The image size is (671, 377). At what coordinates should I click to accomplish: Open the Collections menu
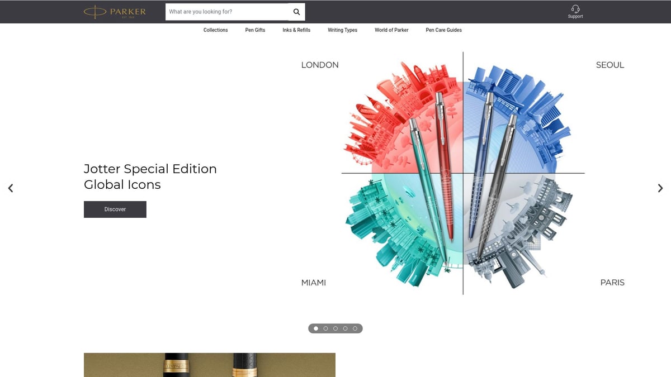(215, 30)
